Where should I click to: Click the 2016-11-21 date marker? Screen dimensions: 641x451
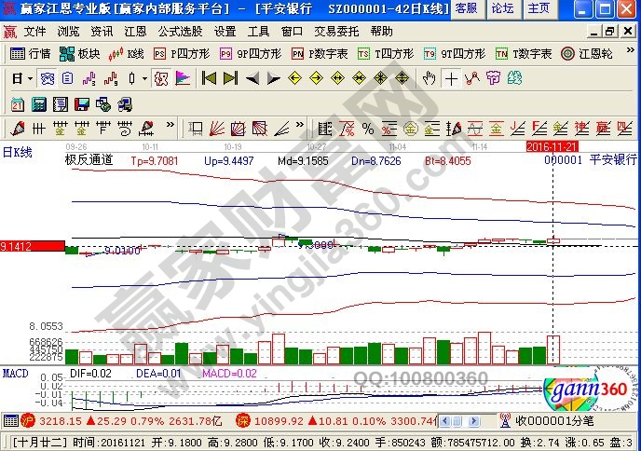point(553,146)
